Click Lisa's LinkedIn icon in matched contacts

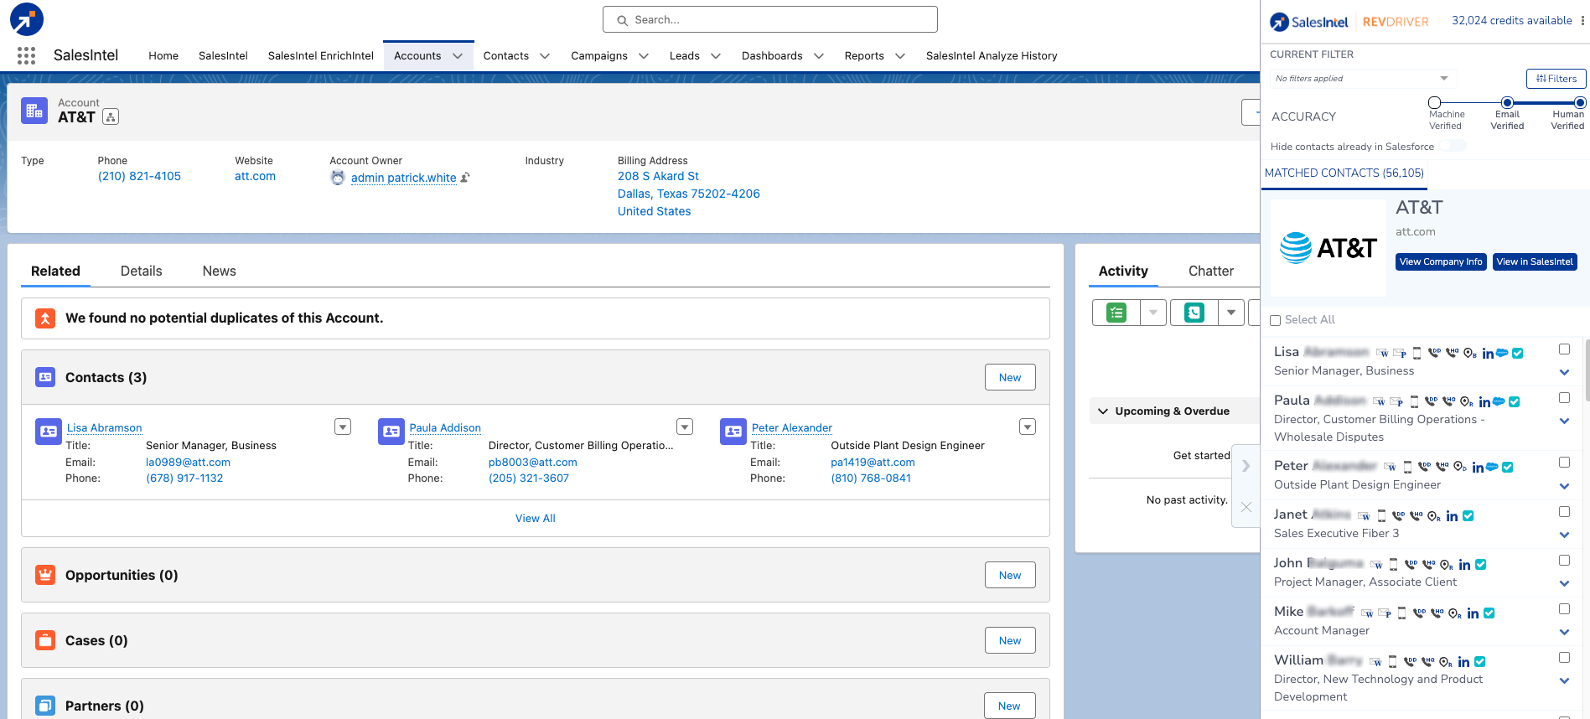[1488, 353]
